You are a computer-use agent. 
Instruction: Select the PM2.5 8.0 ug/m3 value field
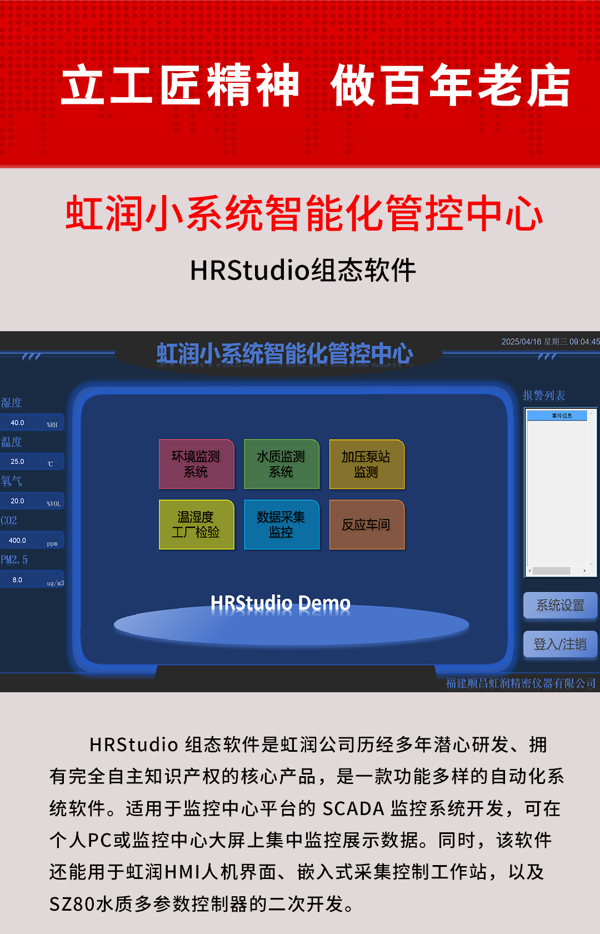(32, 580)
